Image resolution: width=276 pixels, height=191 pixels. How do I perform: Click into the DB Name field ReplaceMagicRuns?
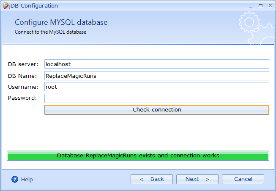click(156, 76)
